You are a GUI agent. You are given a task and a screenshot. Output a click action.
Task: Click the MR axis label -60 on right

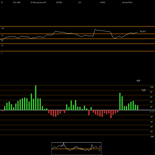(151, 127)
